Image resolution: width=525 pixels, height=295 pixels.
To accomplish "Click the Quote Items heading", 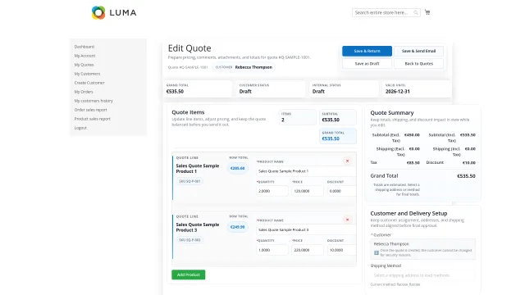I will [188, 112].
